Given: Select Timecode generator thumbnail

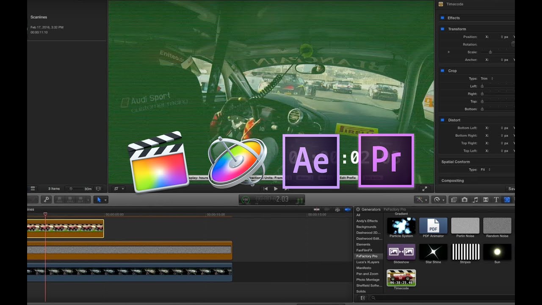Looking at the screenshot, I should click(x=401, y=278).
